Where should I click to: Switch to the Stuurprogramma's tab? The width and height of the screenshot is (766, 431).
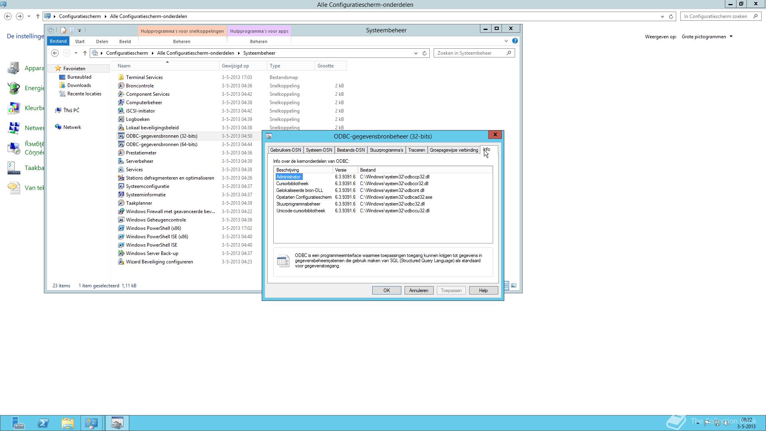[x=386, y=150]
